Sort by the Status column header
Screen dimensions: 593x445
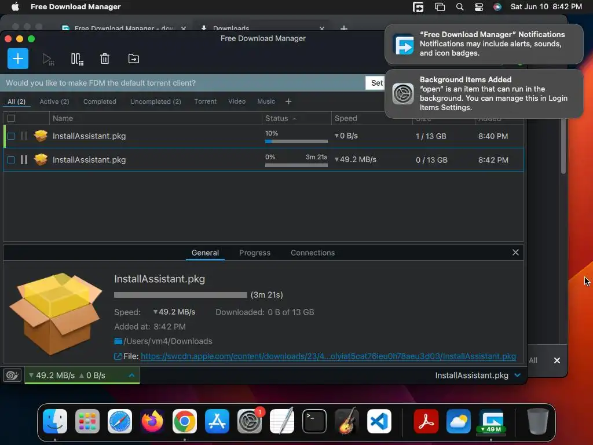point(296,118)
